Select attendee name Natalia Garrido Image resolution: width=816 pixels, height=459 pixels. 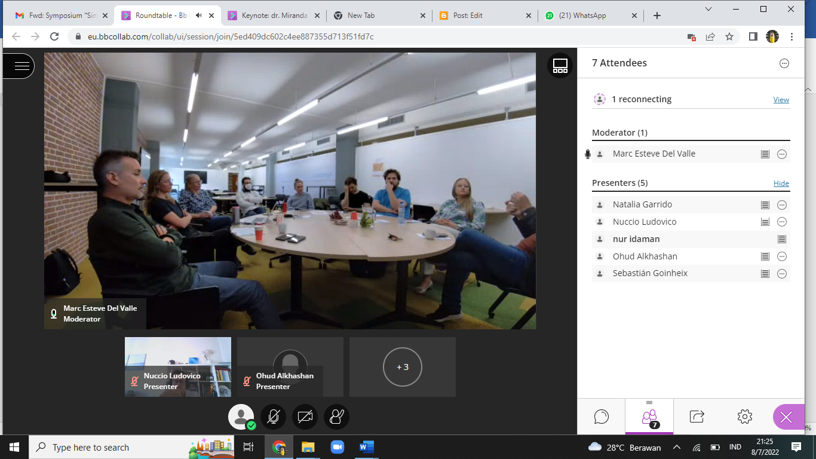coord(642,204)
